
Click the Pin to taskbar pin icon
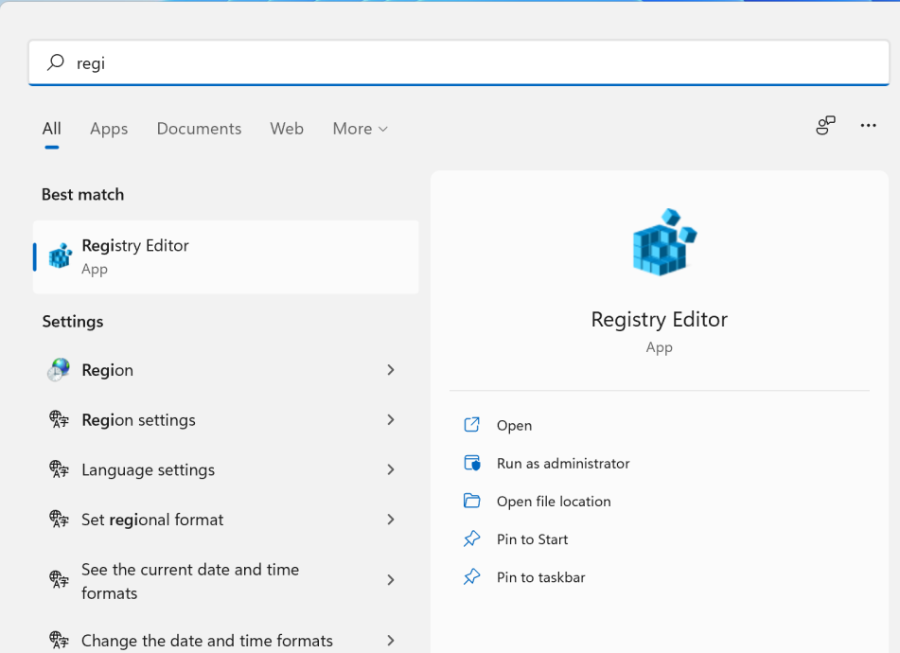pos(472,576)
